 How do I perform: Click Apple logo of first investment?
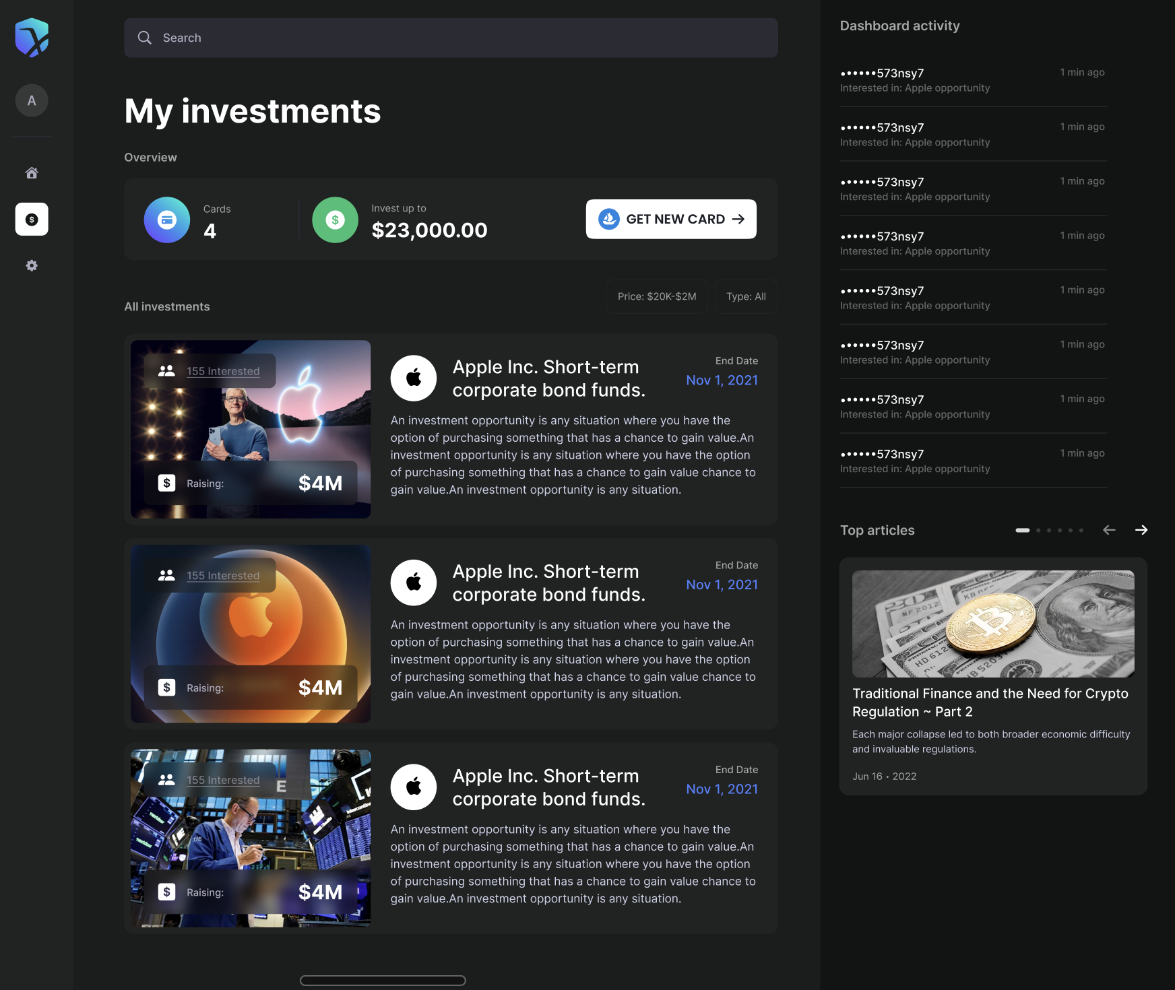(x=414, y=378)
